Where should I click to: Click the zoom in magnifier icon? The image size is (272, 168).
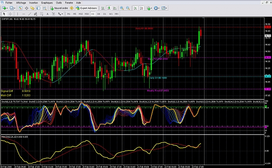point(122,8)
